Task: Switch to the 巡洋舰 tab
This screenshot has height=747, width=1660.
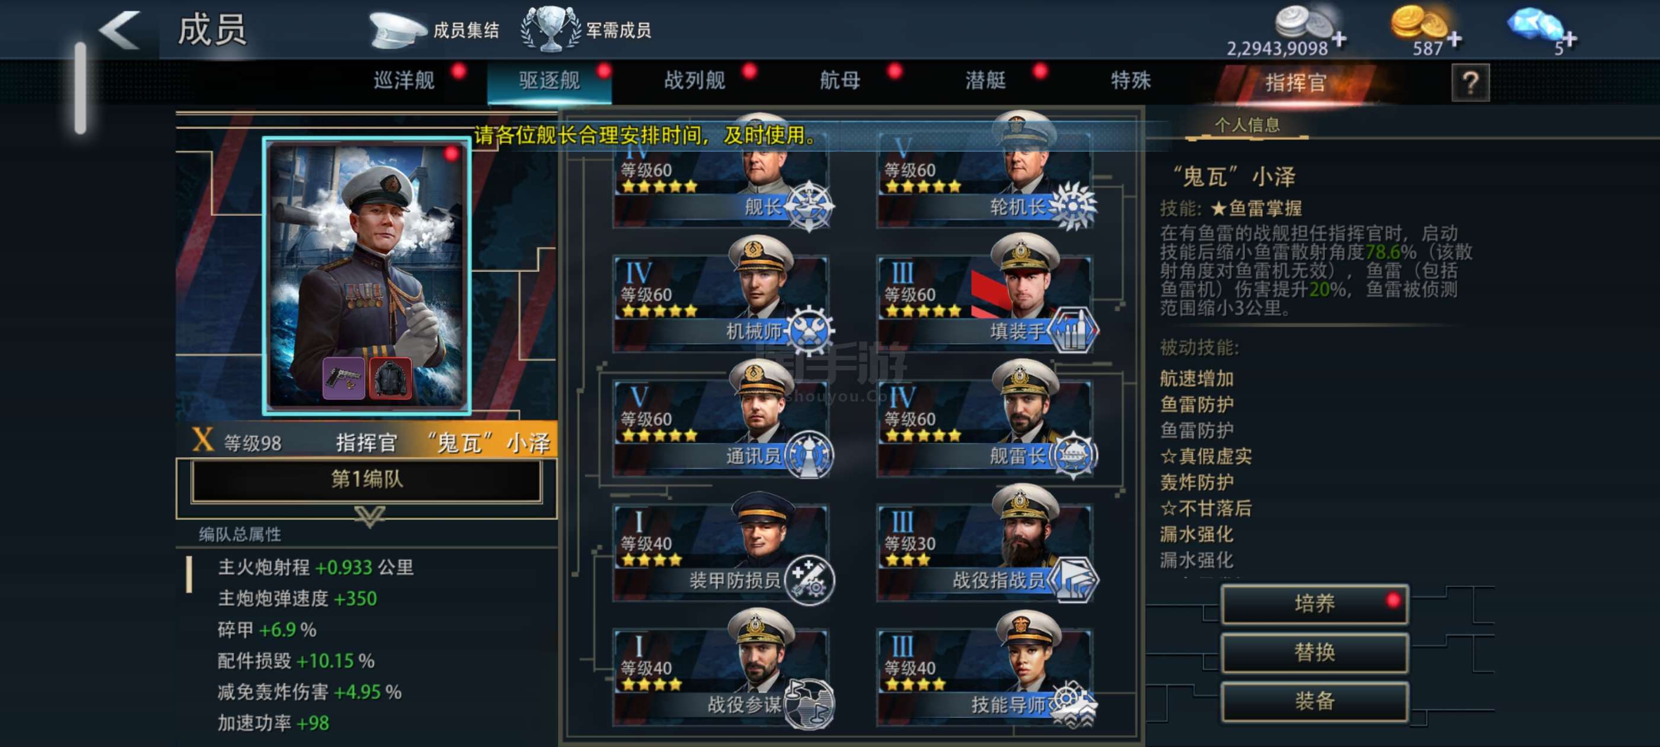Action: coord(404,81)
